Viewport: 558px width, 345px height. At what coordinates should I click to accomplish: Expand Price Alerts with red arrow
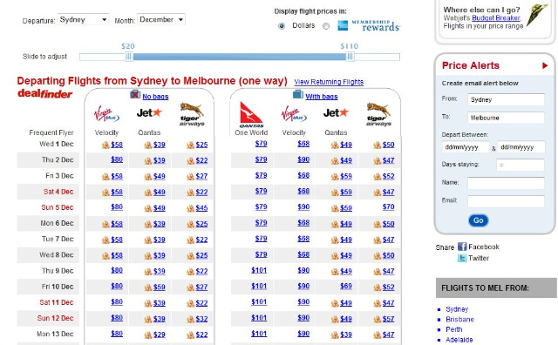[545, 65]
